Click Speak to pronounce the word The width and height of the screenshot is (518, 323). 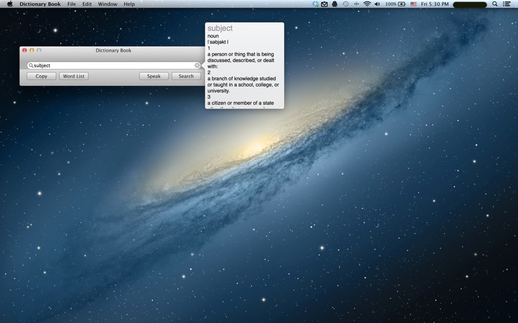(153, 76)
